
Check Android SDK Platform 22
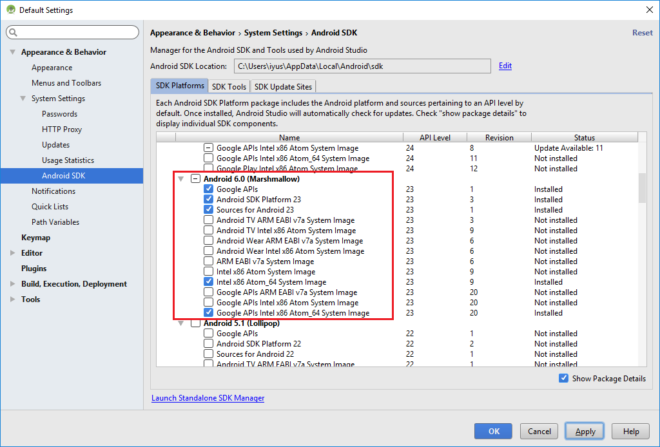pyautogui.click(x=208, y=343)
